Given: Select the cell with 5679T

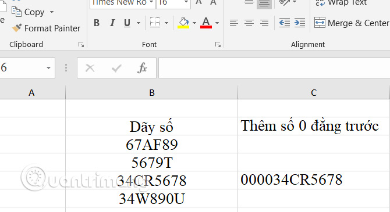Looking at the screenshot, I should click(151, 162).
